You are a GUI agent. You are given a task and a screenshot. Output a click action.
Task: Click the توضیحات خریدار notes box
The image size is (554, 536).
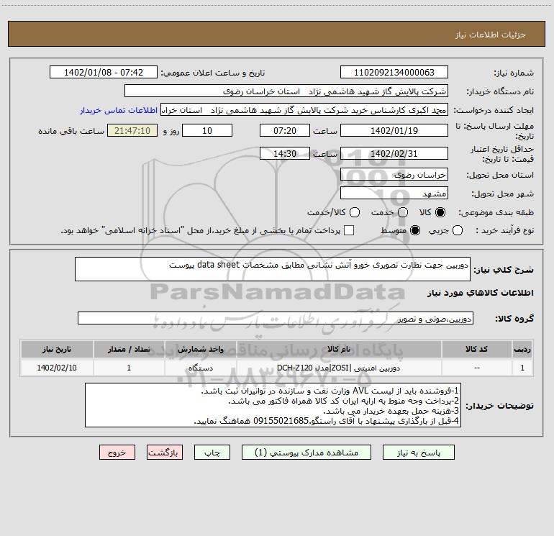(x=273, y=405)
